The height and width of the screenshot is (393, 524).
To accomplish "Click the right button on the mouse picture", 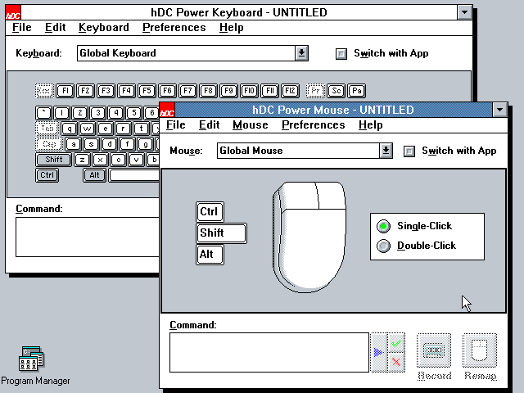I will pos(331,196).
